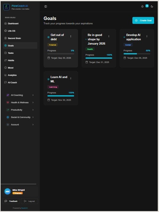159x212 pixels.
Task: Click the Health tag badge
Action: (x=90, y=49)
